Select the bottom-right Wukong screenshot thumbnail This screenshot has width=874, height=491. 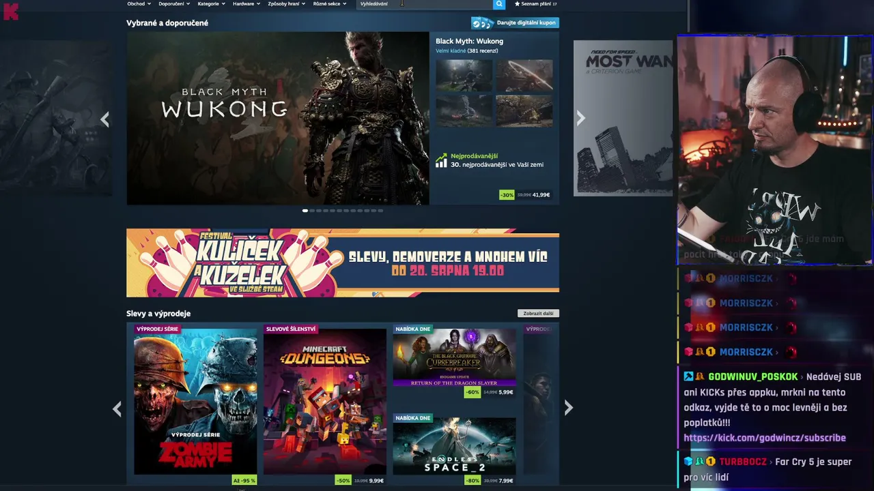tap(524, 110)
